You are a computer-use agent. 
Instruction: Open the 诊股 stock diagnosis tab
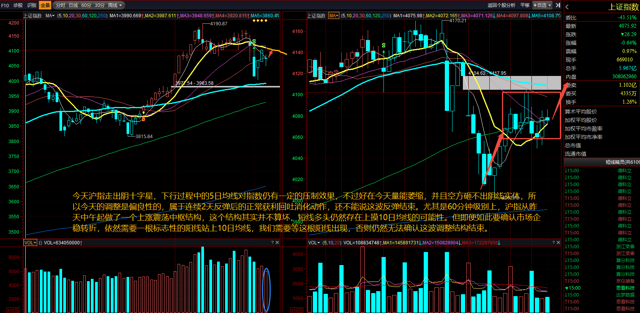point(18,5)
